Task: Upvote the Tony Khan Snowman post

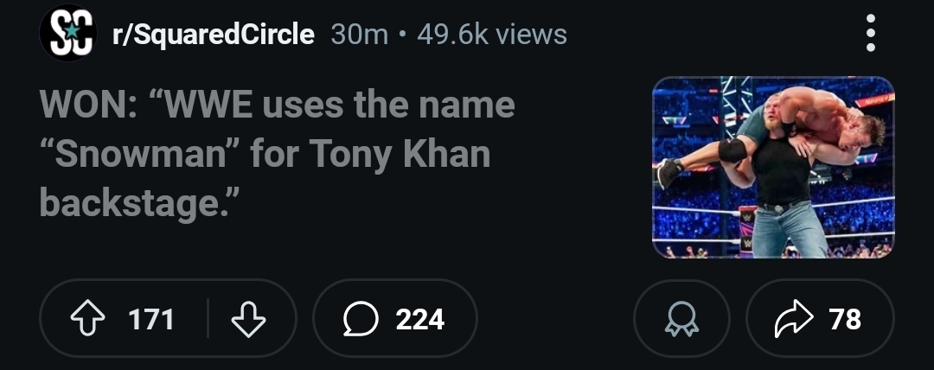Action: [x=86, y=319]
